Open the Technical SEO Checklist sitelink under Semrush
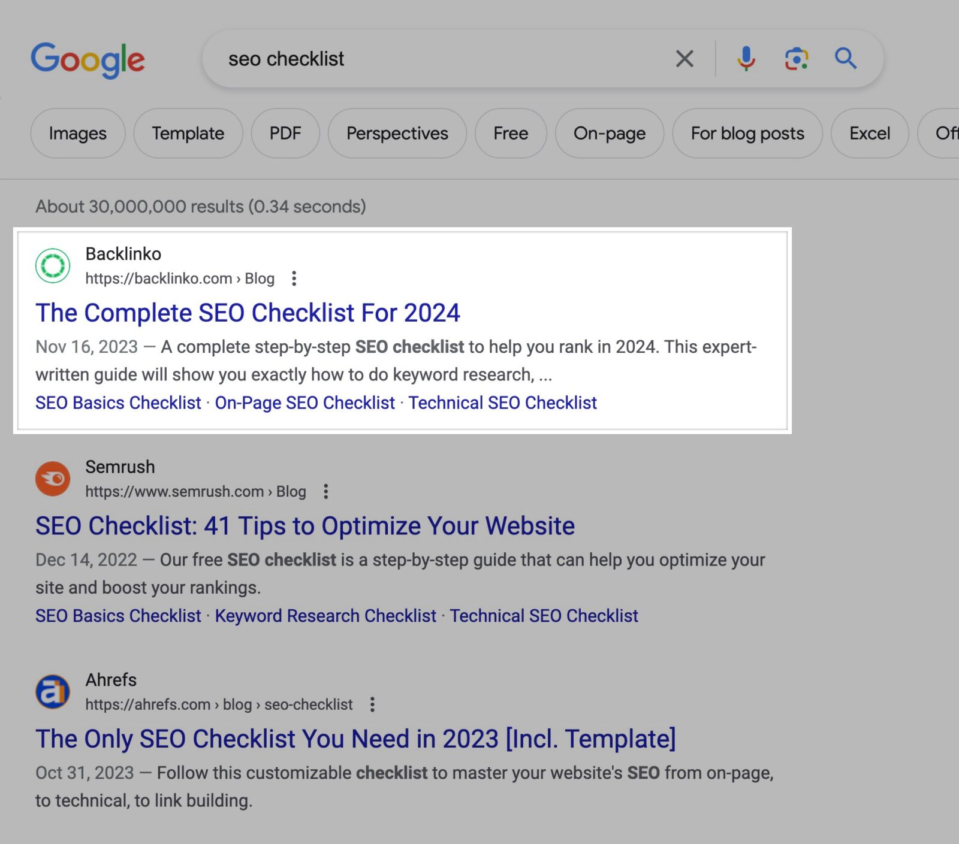959x844 pixels. [x=544, y=615]
